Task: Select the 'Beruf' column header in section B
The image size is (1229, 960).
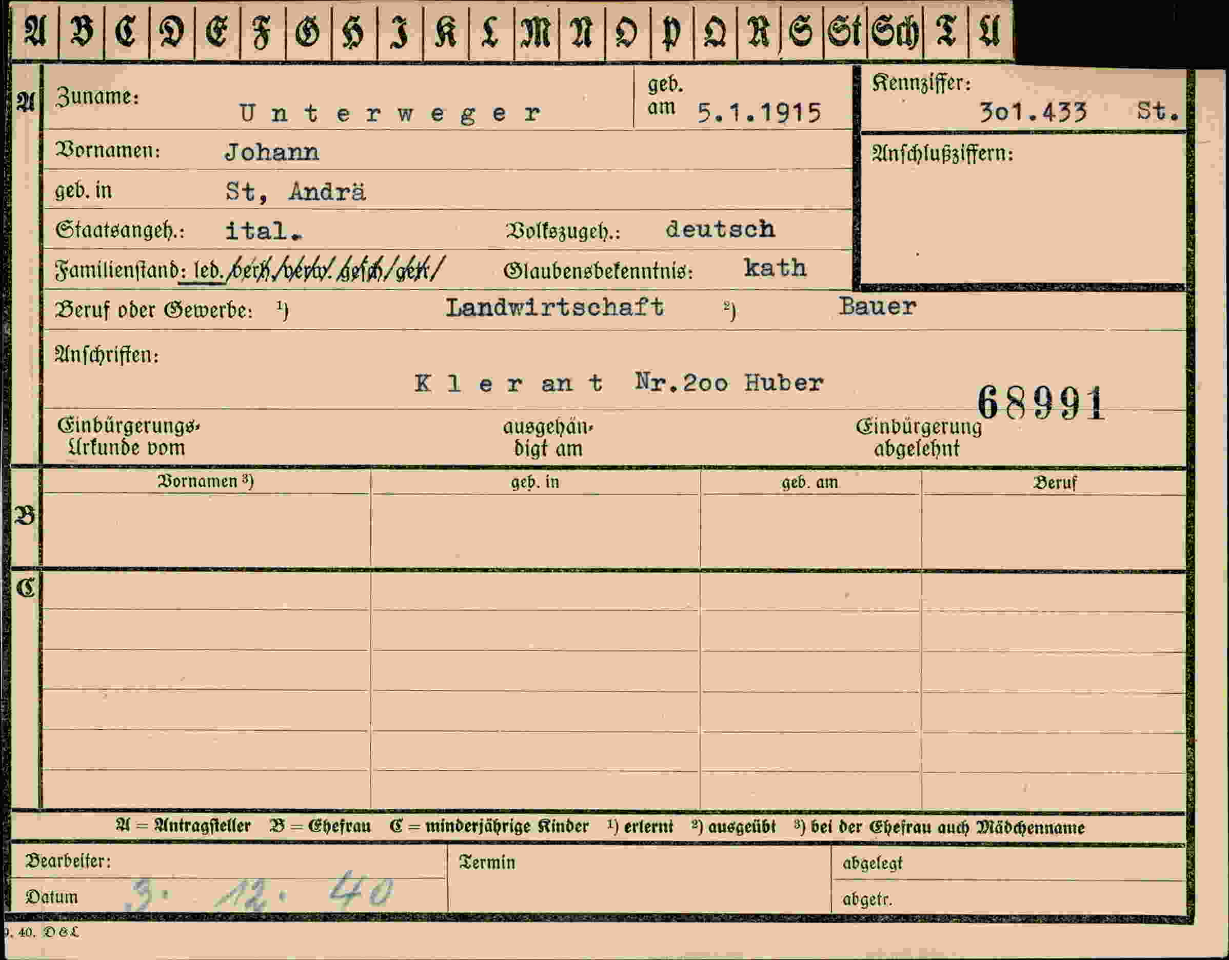Action: click(x=1055, y=483)
